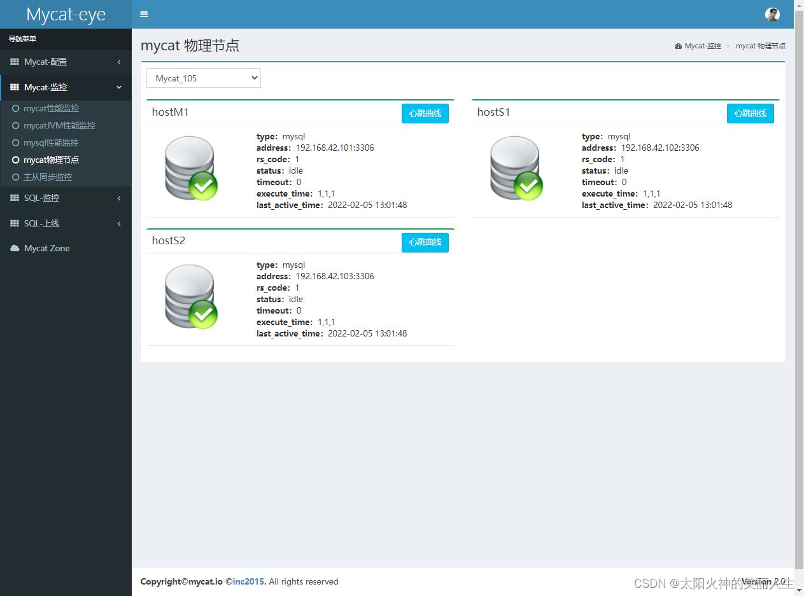Click the hostM1 database icon
804x596 pixels.
coord(191,169)
